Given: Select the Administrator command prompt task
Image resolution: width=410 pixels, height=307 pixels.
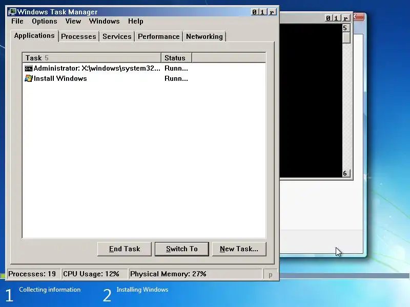Looking at the screenshot, I should tap(92, 69).
